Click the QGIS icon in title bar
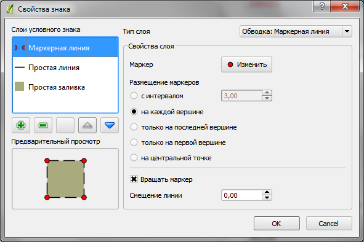Viewport: 364px width, 242px height. click(10, 9)
